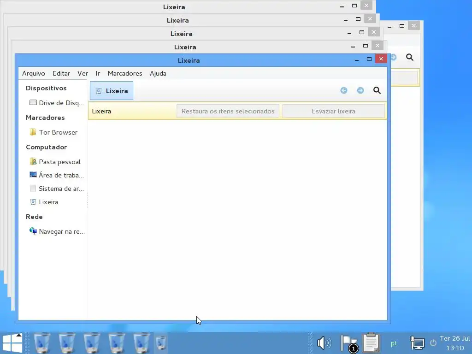Select Drive de Disq... in sidebar
Image resolution: width=472 pixels, height=354 pixels.
pos(57,103)
